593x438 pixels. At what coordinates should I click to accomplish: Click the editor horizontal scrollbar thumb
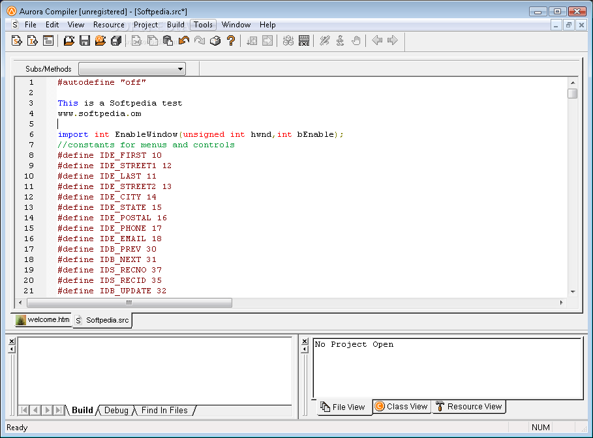point(129,302)
